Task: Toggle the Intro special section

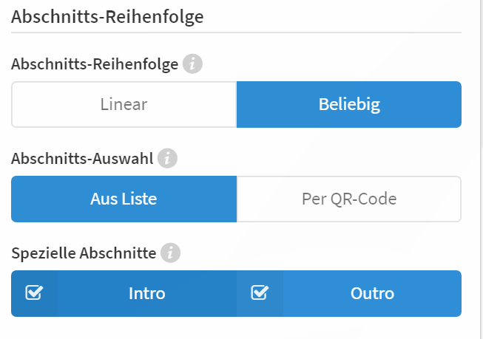Action: (x=124, y=293)
